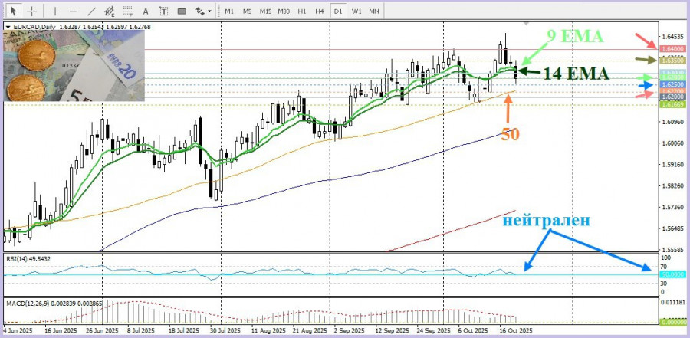Toggle the M15 timeframe
Viewport: 690px width, 338px height.
pos(265,11)
